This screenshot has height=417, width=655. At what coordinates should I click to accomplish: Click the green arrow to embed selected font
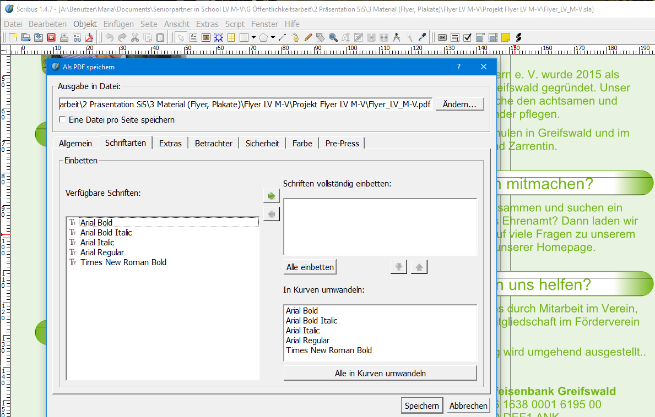click(271, 196)
